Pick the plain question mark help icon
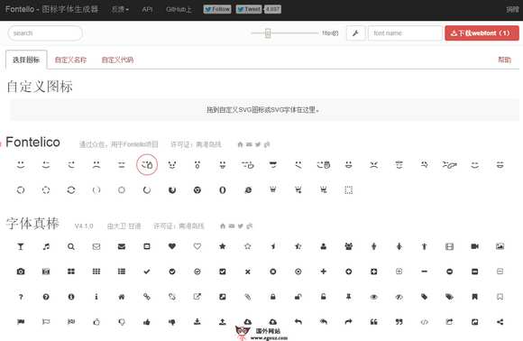523x341 pixels. click(21, 297)
